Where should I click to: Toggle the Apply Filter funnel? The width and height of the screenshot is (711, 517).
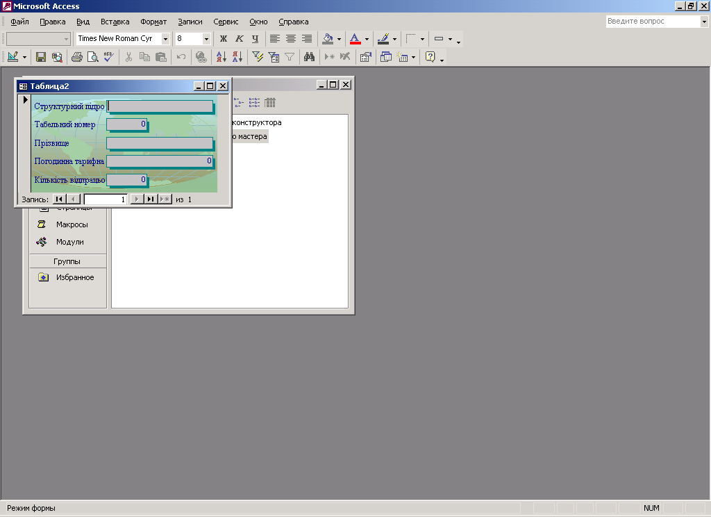coord(290,57)
